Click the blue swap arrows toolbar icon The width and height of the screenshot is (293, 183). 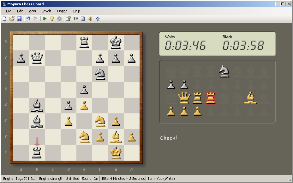(x=98, y=19)
